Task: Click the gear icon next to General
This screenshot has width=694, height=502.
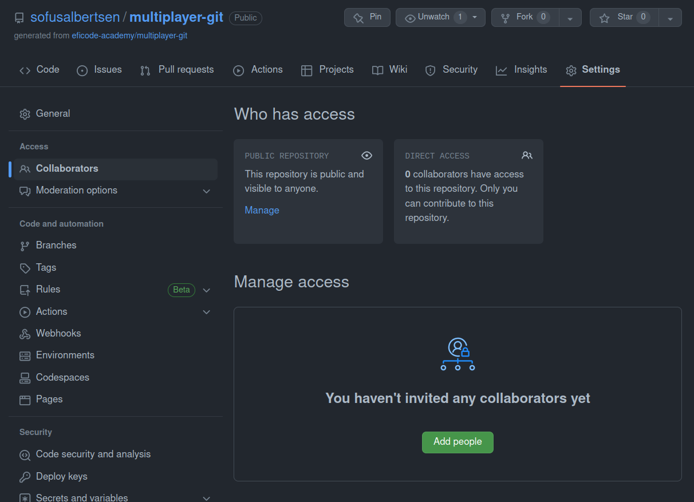Action: [25, 114]
